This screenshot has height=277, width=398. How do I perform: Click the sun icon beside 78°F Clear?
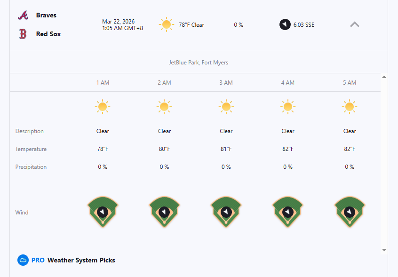tap(166, 24)
